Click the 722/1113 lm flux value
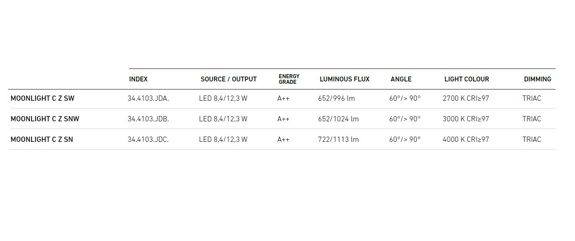 pos(338,139)
